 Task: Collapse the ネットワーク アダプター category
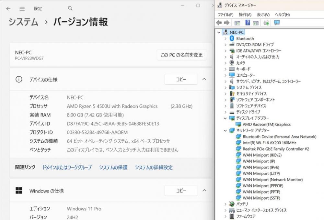click(226, 131)
